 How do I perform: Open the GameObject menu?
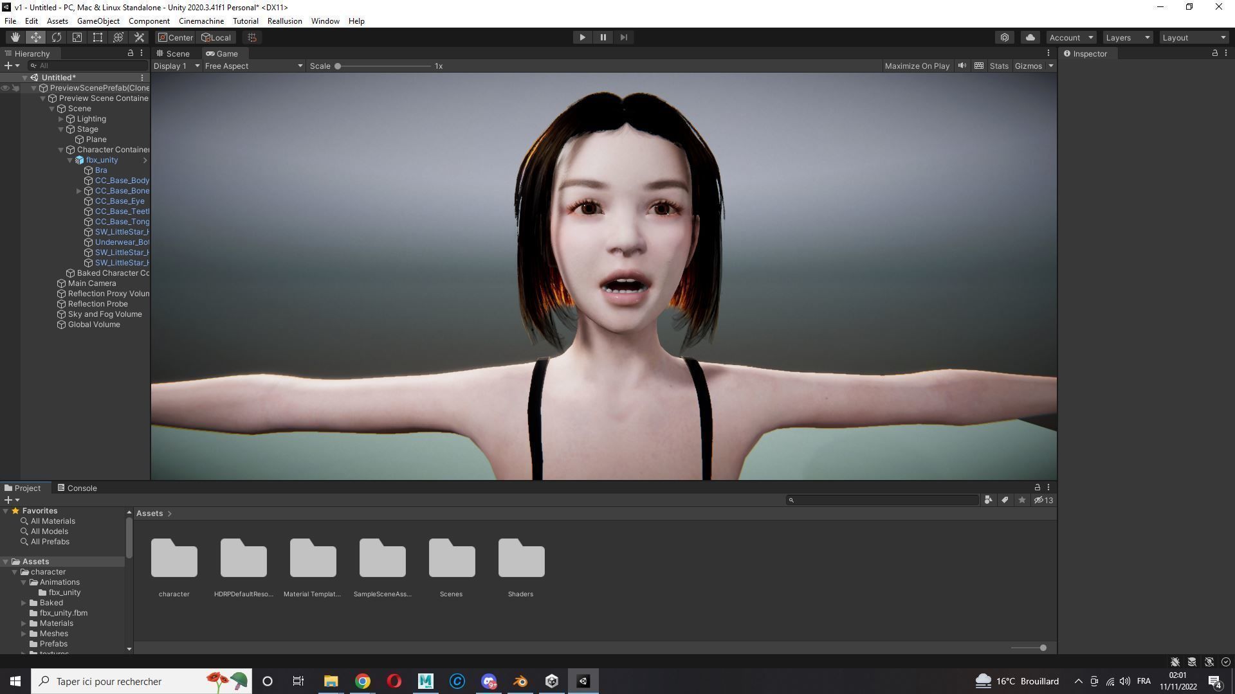point(98,21)
